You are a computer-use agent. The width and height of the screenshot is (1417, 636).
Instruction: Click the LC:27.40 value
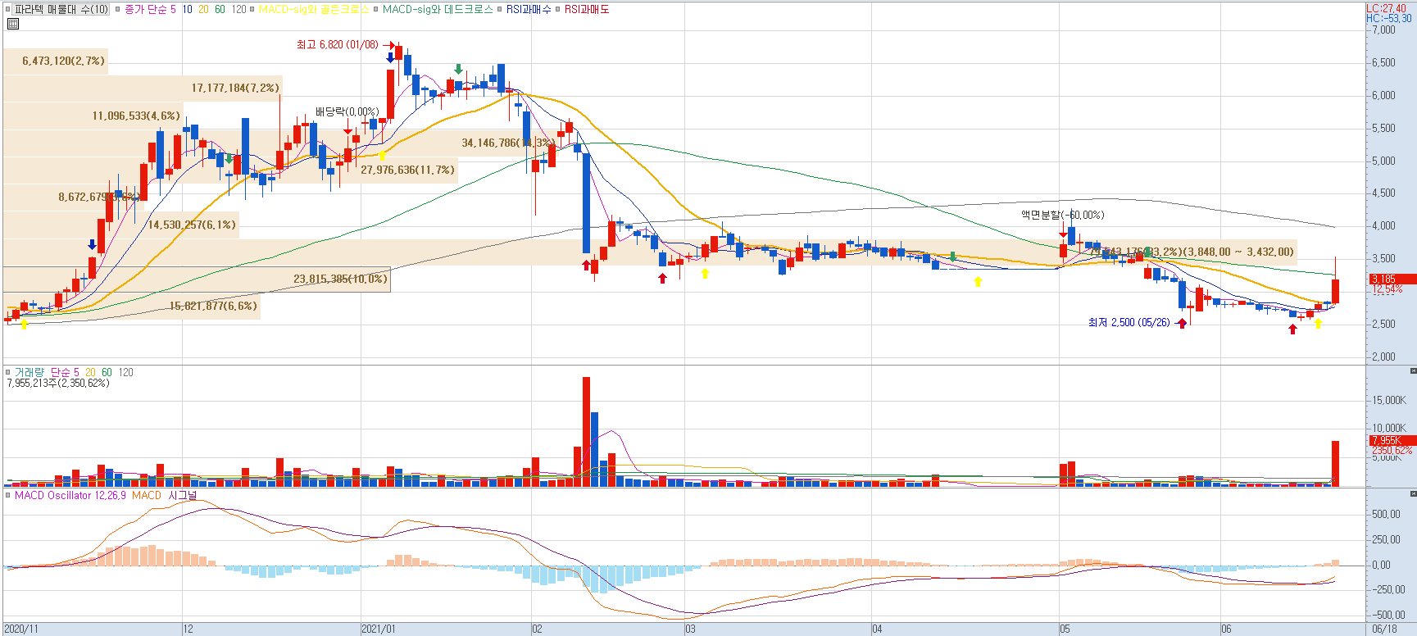pyautogui.click(x=1386, y=8)
